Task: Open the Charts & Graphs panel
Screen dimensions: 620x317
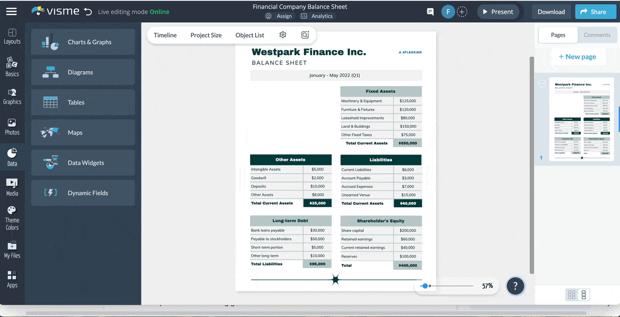Action: 83,42
